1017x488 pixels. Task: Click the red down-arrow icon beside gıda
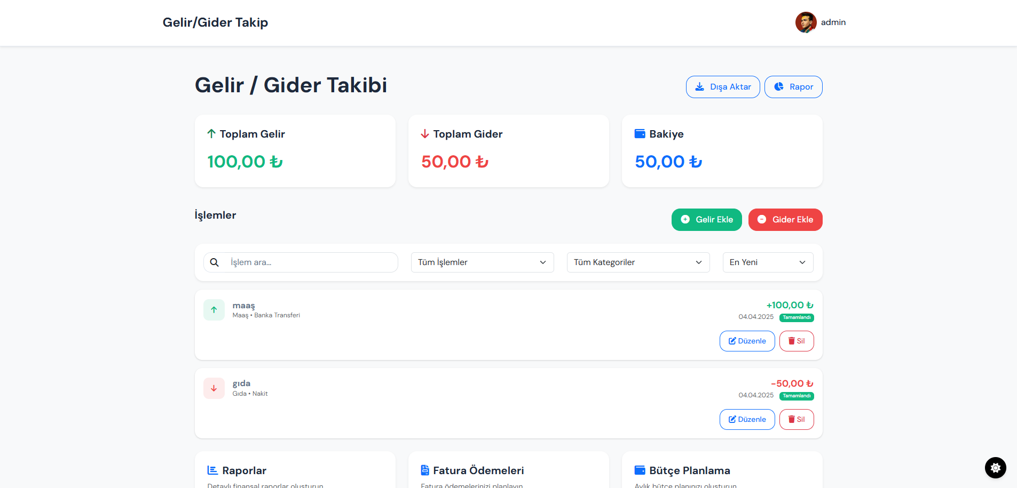tap(214, 388)
